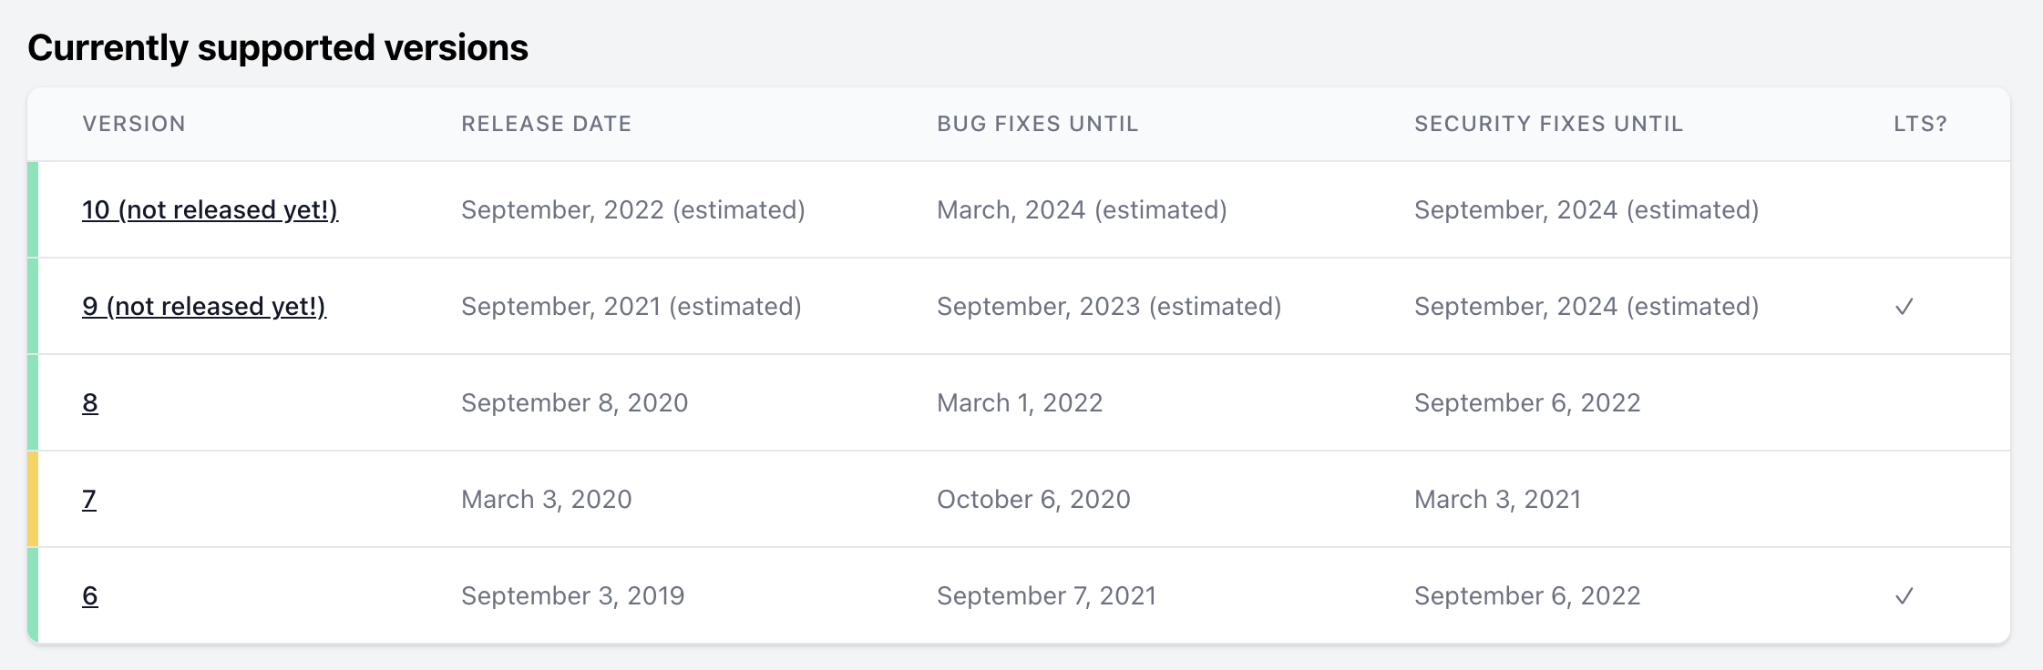The width and height of the screenshot is (2043, 670).
Task: Select the September 8, 2020 release date
Action: click(575, 401)
